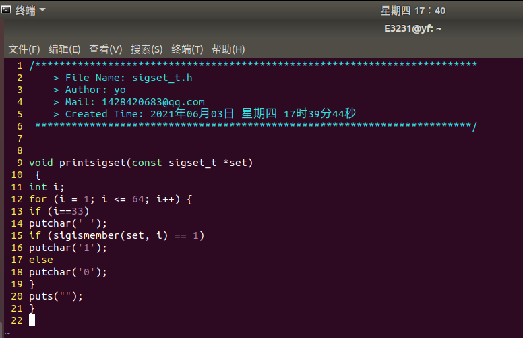
Task: Click the sigismember condition on line 15
Action: (x=117, y=236)
